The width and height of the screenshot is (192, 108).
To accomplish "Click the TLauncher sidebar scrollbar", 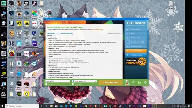I will point(148,25).
